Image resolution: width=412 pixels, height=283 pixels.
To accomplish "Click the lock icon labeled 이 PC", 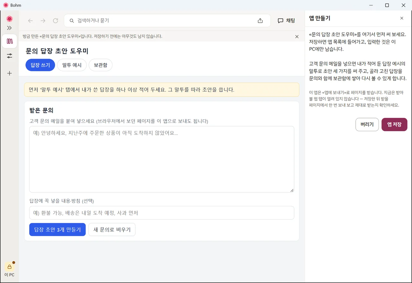I will 9,267.
